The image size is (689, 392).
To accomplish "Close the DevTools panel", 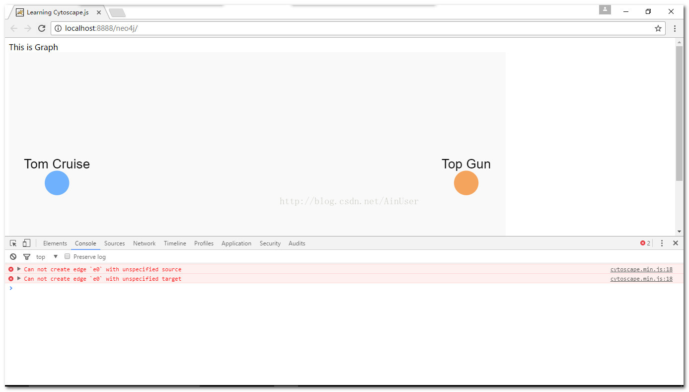I will [x=676, y=243].
